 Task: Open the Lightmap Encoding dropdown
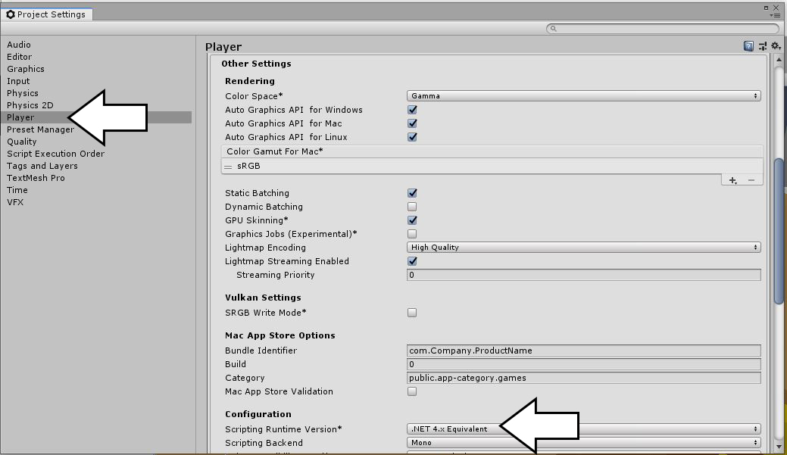pyautogui.click(x=583, y=248)
